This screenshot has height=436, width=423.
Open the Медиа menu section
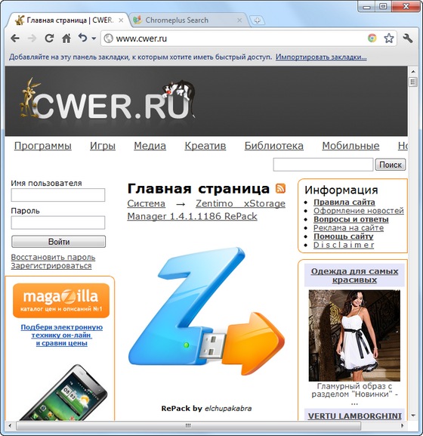click(150, 146)
